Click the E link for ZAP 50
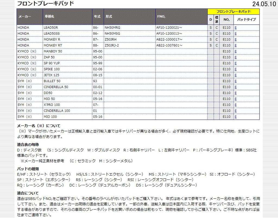Screen dimensions: 278x218 pyautogui.click(x=236, y=57)
